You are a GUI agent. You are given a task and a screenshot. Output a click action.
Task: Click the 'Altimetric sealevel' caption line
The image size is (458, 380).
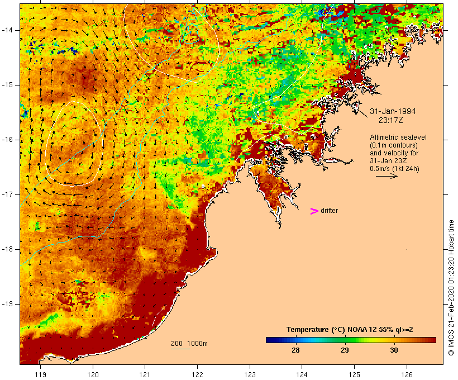pos(398,137)
